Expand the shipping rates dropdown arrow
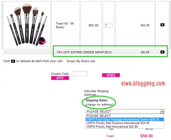 162,111
